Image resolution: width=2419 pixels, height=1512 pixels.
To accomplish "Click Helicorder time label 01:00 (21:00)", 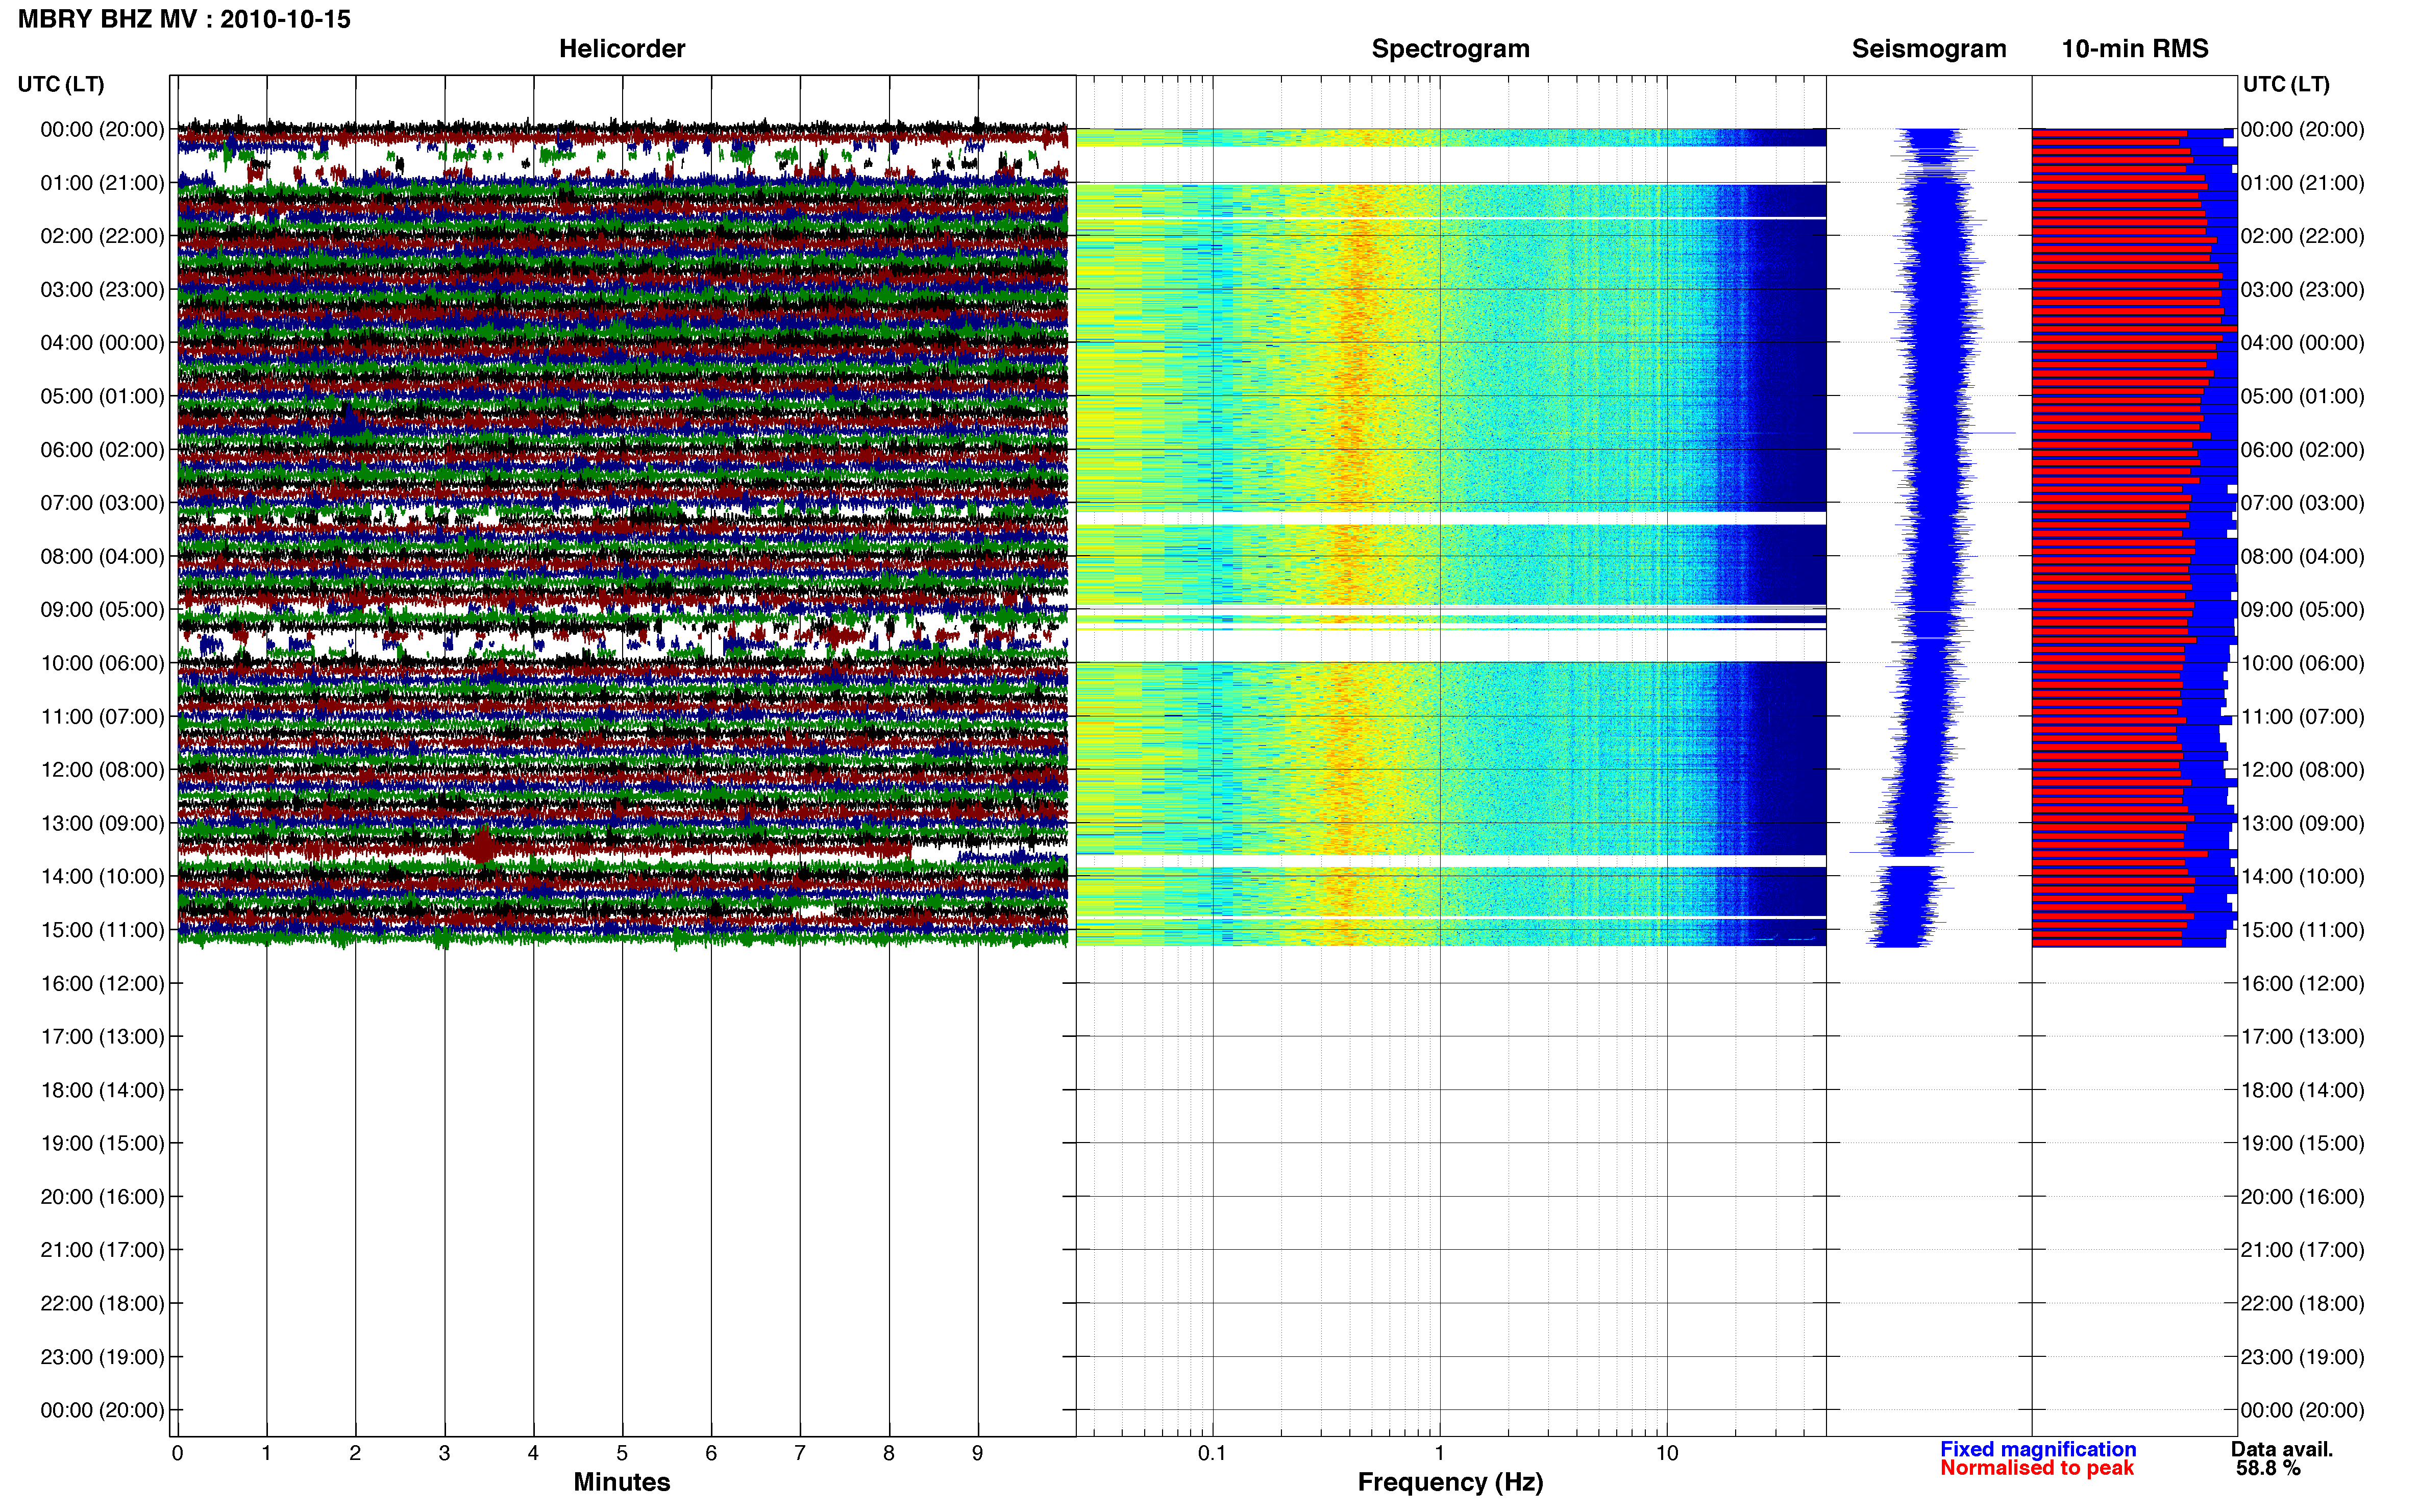I will pos(102,183).
